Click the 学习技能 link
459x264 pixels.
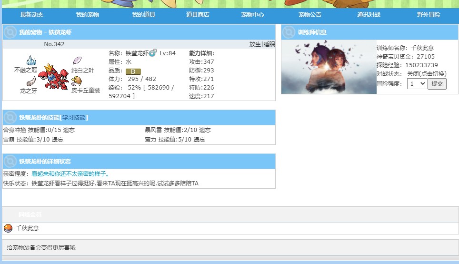click(74, 118)
